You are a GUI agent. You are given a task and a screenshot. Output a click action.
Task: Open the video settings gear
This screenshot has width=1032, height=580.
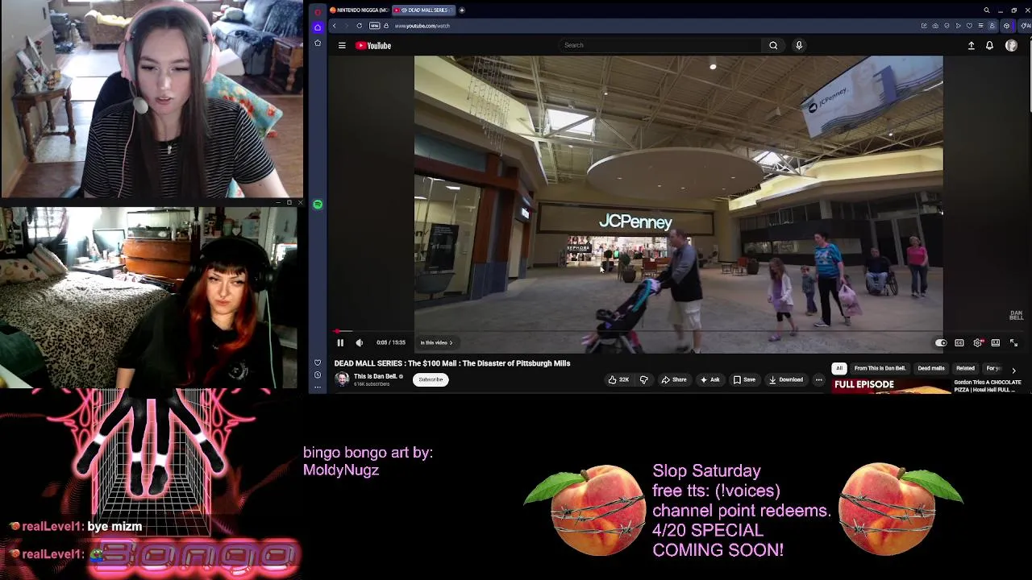coord(977,343)
